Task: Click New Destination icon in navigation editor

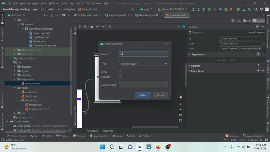Action: click(x=80, y=27)
